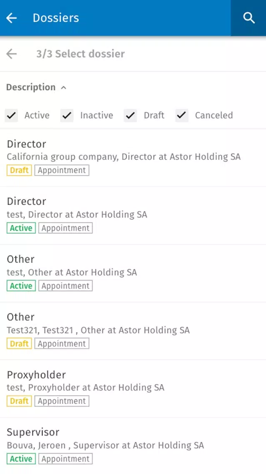Pick the Proxyholder dossier for test

coord(133,389)
